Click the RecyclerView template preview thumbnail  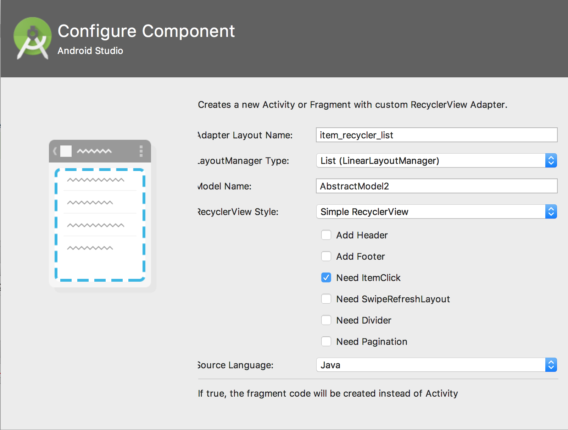coord(100,214)
